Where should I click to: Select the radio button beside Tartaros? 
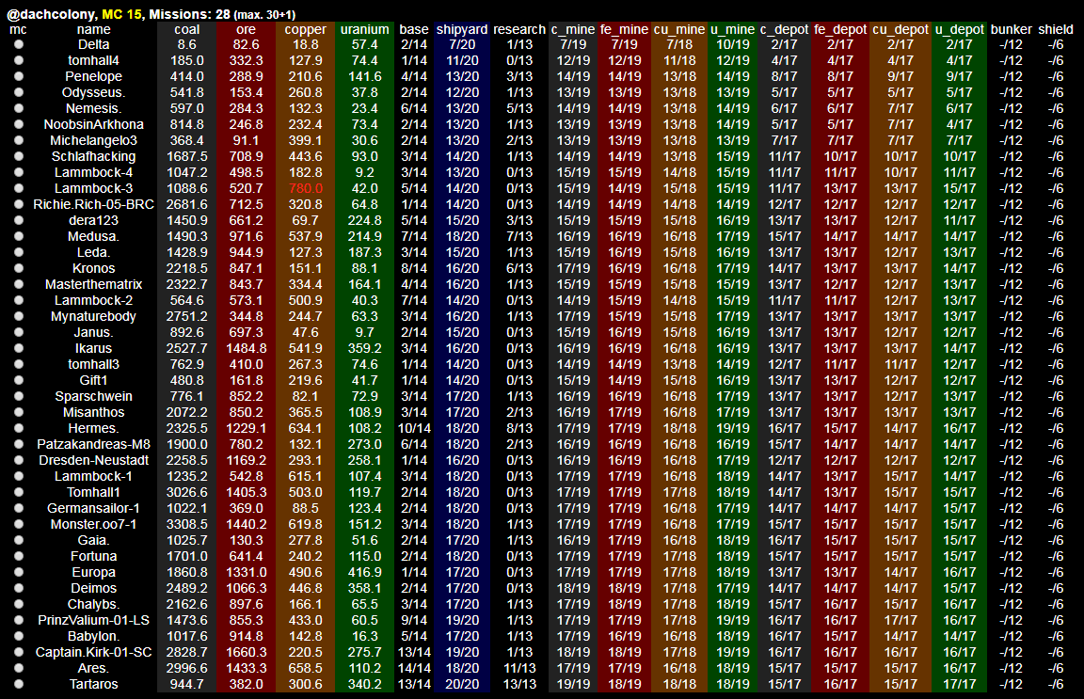(19, 684)
